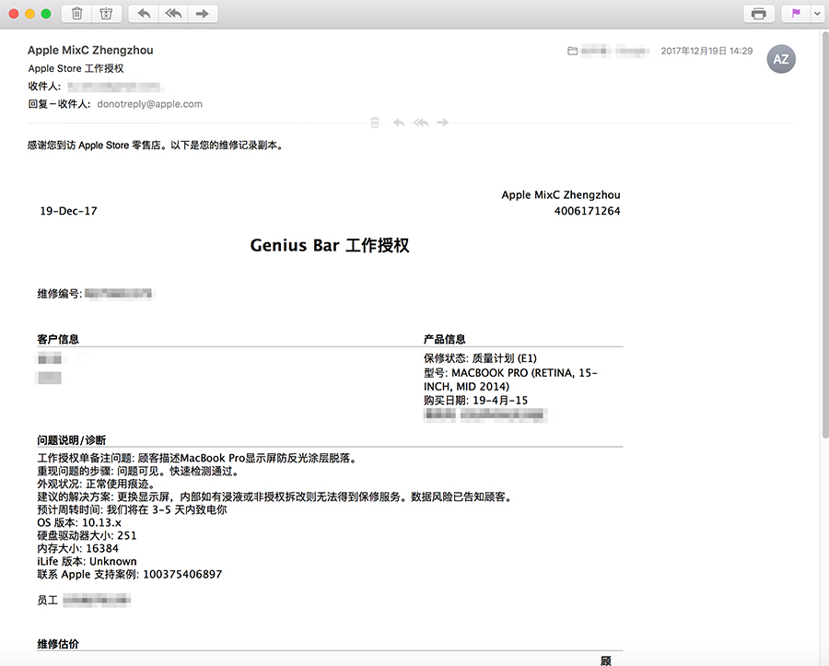Close the mail window with the red button
829x666 pixels.
pos(14,14)
